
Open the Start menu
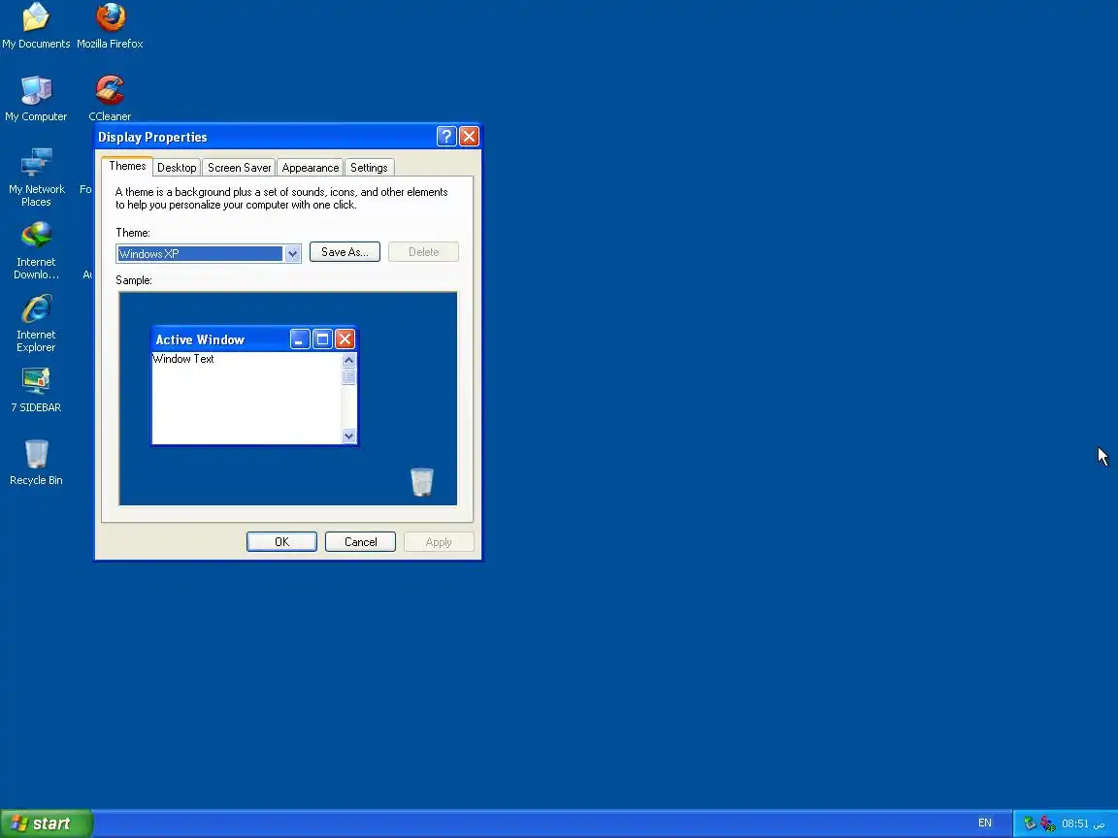[x=47, y=823]
